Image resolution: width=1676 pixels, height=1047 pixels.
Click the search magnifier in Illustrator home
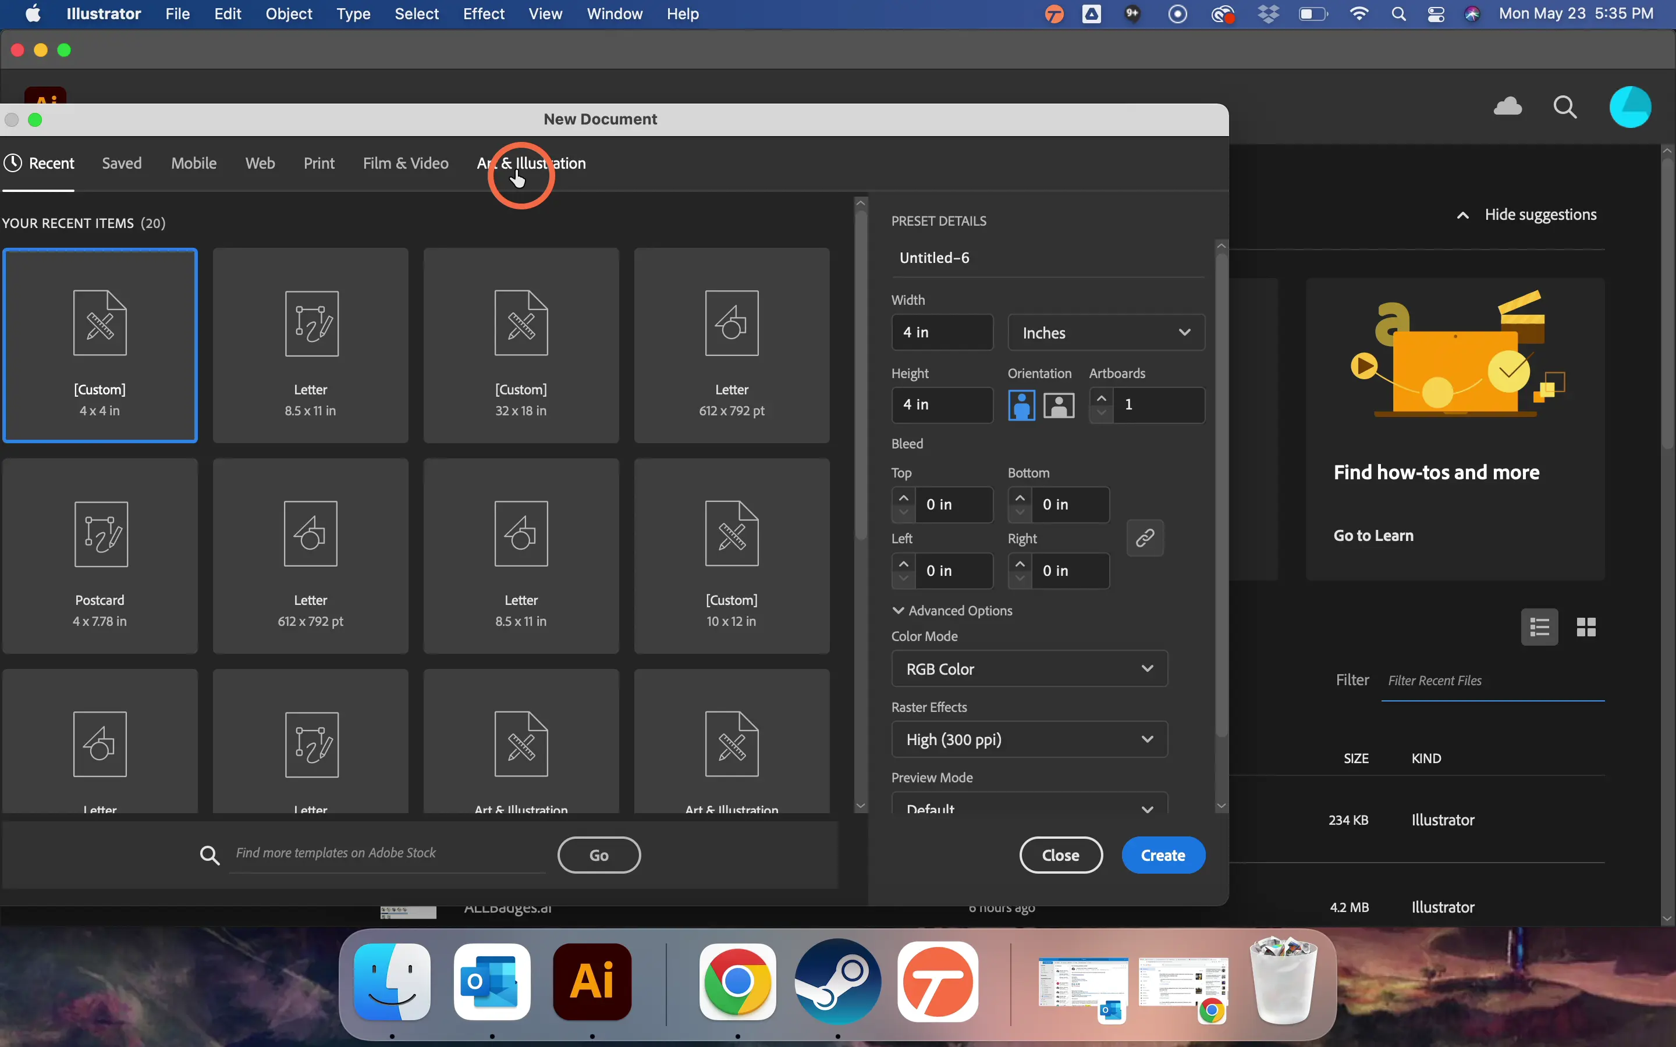pyautogui.click(x=1565, y=108)
